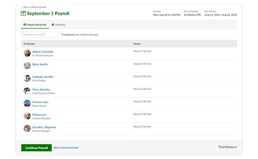
Task: Click the Payroll Admin job title
Action: pyautogui.click(x=39, y=106)
